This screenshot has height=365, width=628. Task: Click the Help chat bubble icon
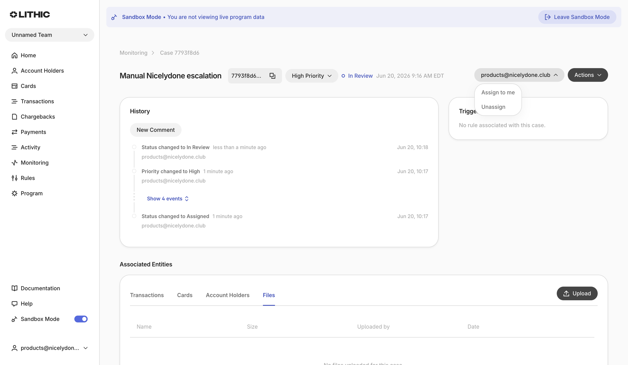[x=14, y=304]
